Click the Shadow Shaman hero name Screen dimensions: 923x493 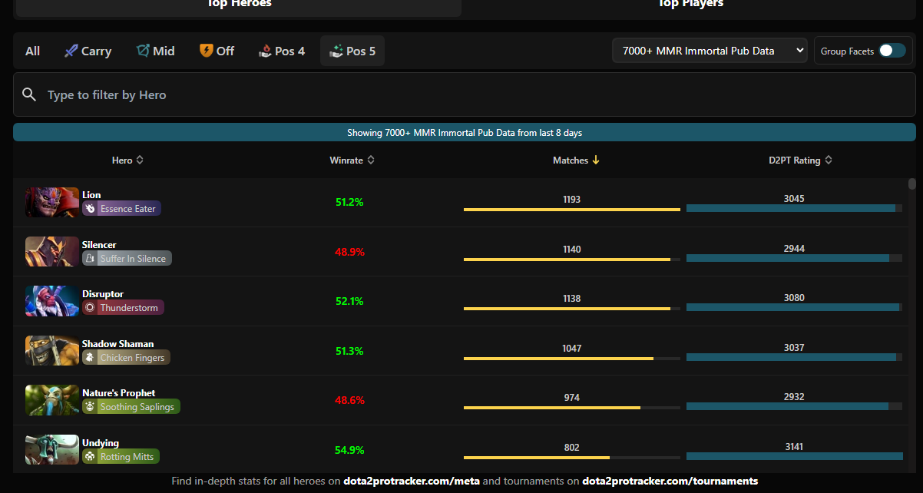[x=117, y=344]
